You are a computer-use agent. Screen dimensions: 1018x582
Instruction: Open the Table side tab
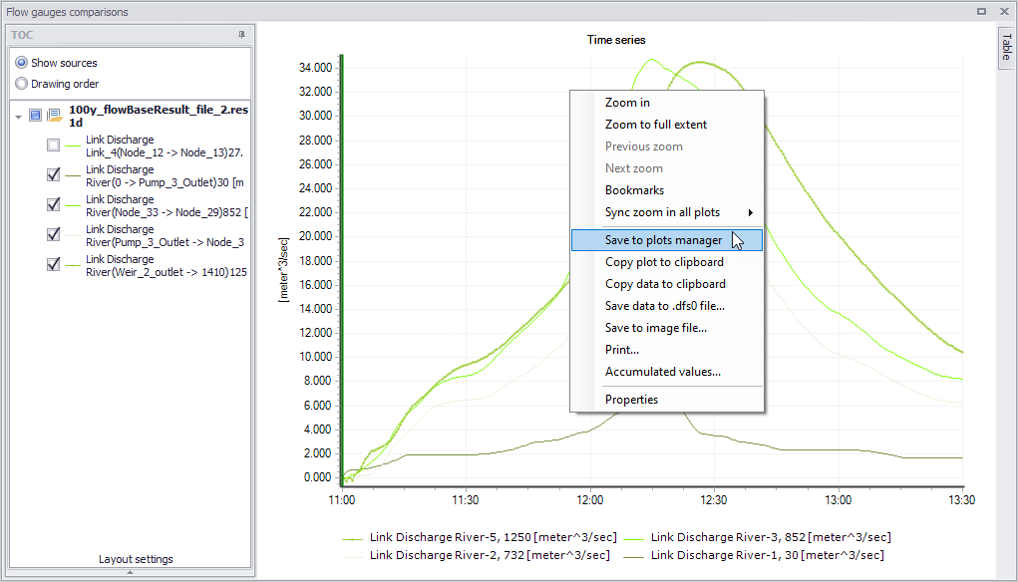point(1006,47)
